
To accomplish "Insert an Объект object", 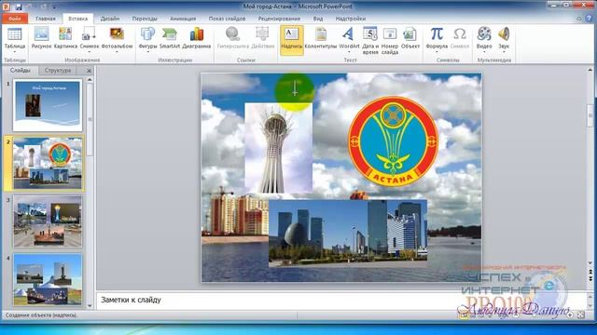I will coord(410,38).
